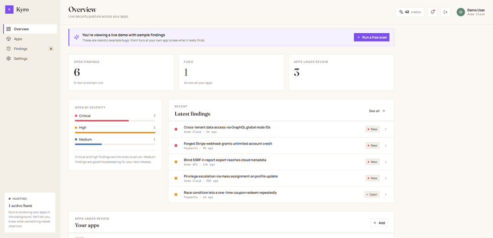Screen dimensions: 493x238
Task: Click the blue Medium color square
Action: pos(76,140)
